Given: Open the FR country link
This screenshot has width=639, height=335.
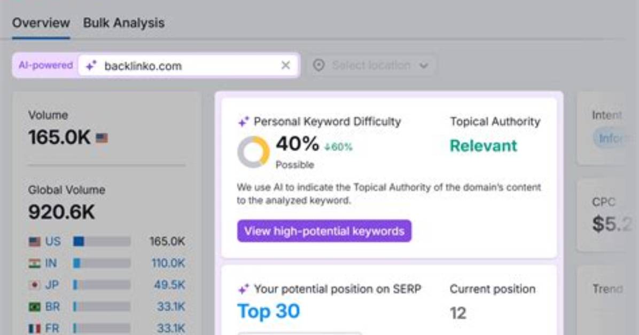Looking at the screenshot, I should pos(52,328).
